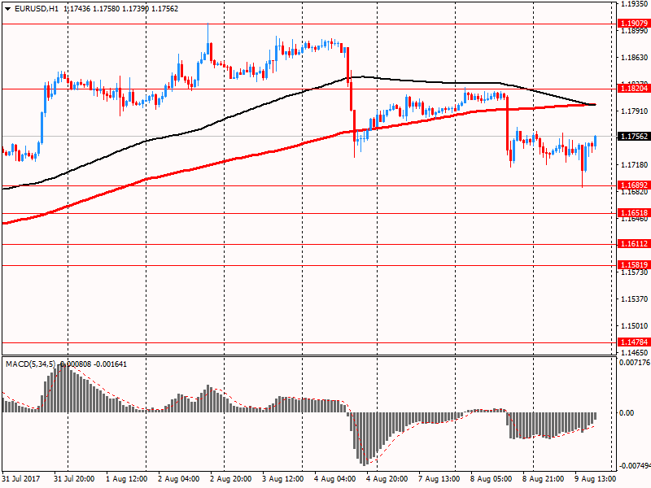This screenshot has width=651, height=488.
Task: Select the OHLC values 1.17436 1.17580 1.17390 1.17562
Action: [x=121, y=9]
